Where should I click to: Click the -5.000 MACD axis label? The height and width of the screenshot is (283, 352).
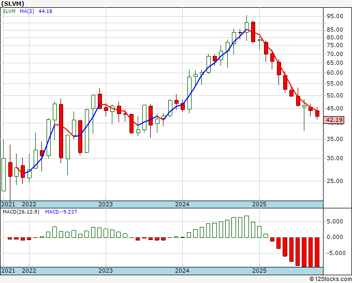click(336, 253)
